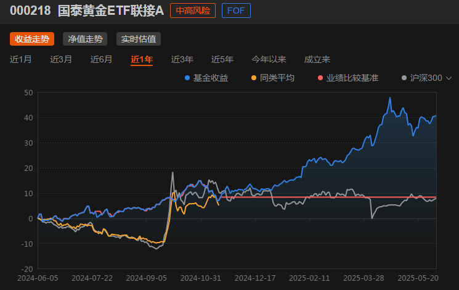Click x-axis date 2025-03-28
Image resolution: width=459 pixels, height=290 pixels.
click(x=364, y=278)
